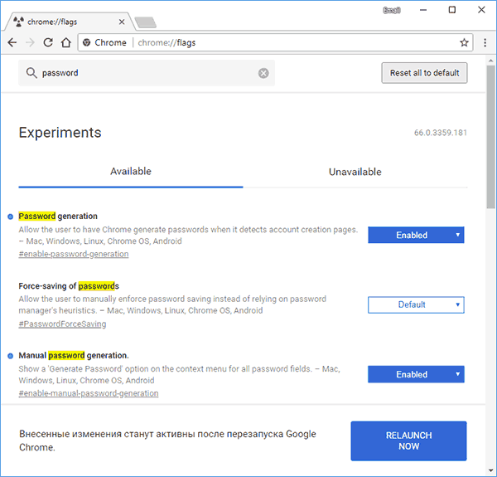
Task: Open the Password generation Enabled dropdown
Action: pos(416,235)
